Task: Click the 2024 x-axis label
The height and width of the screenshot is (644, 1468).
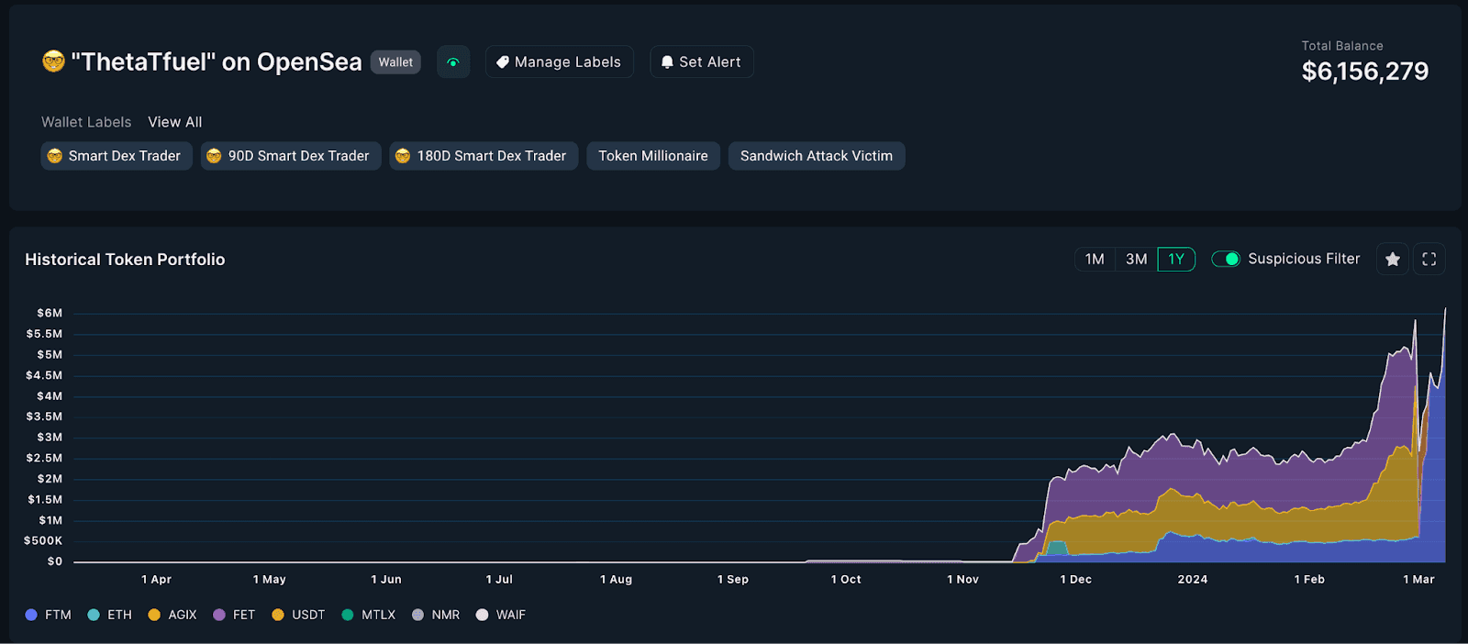Action: [x=1193, y=580]
